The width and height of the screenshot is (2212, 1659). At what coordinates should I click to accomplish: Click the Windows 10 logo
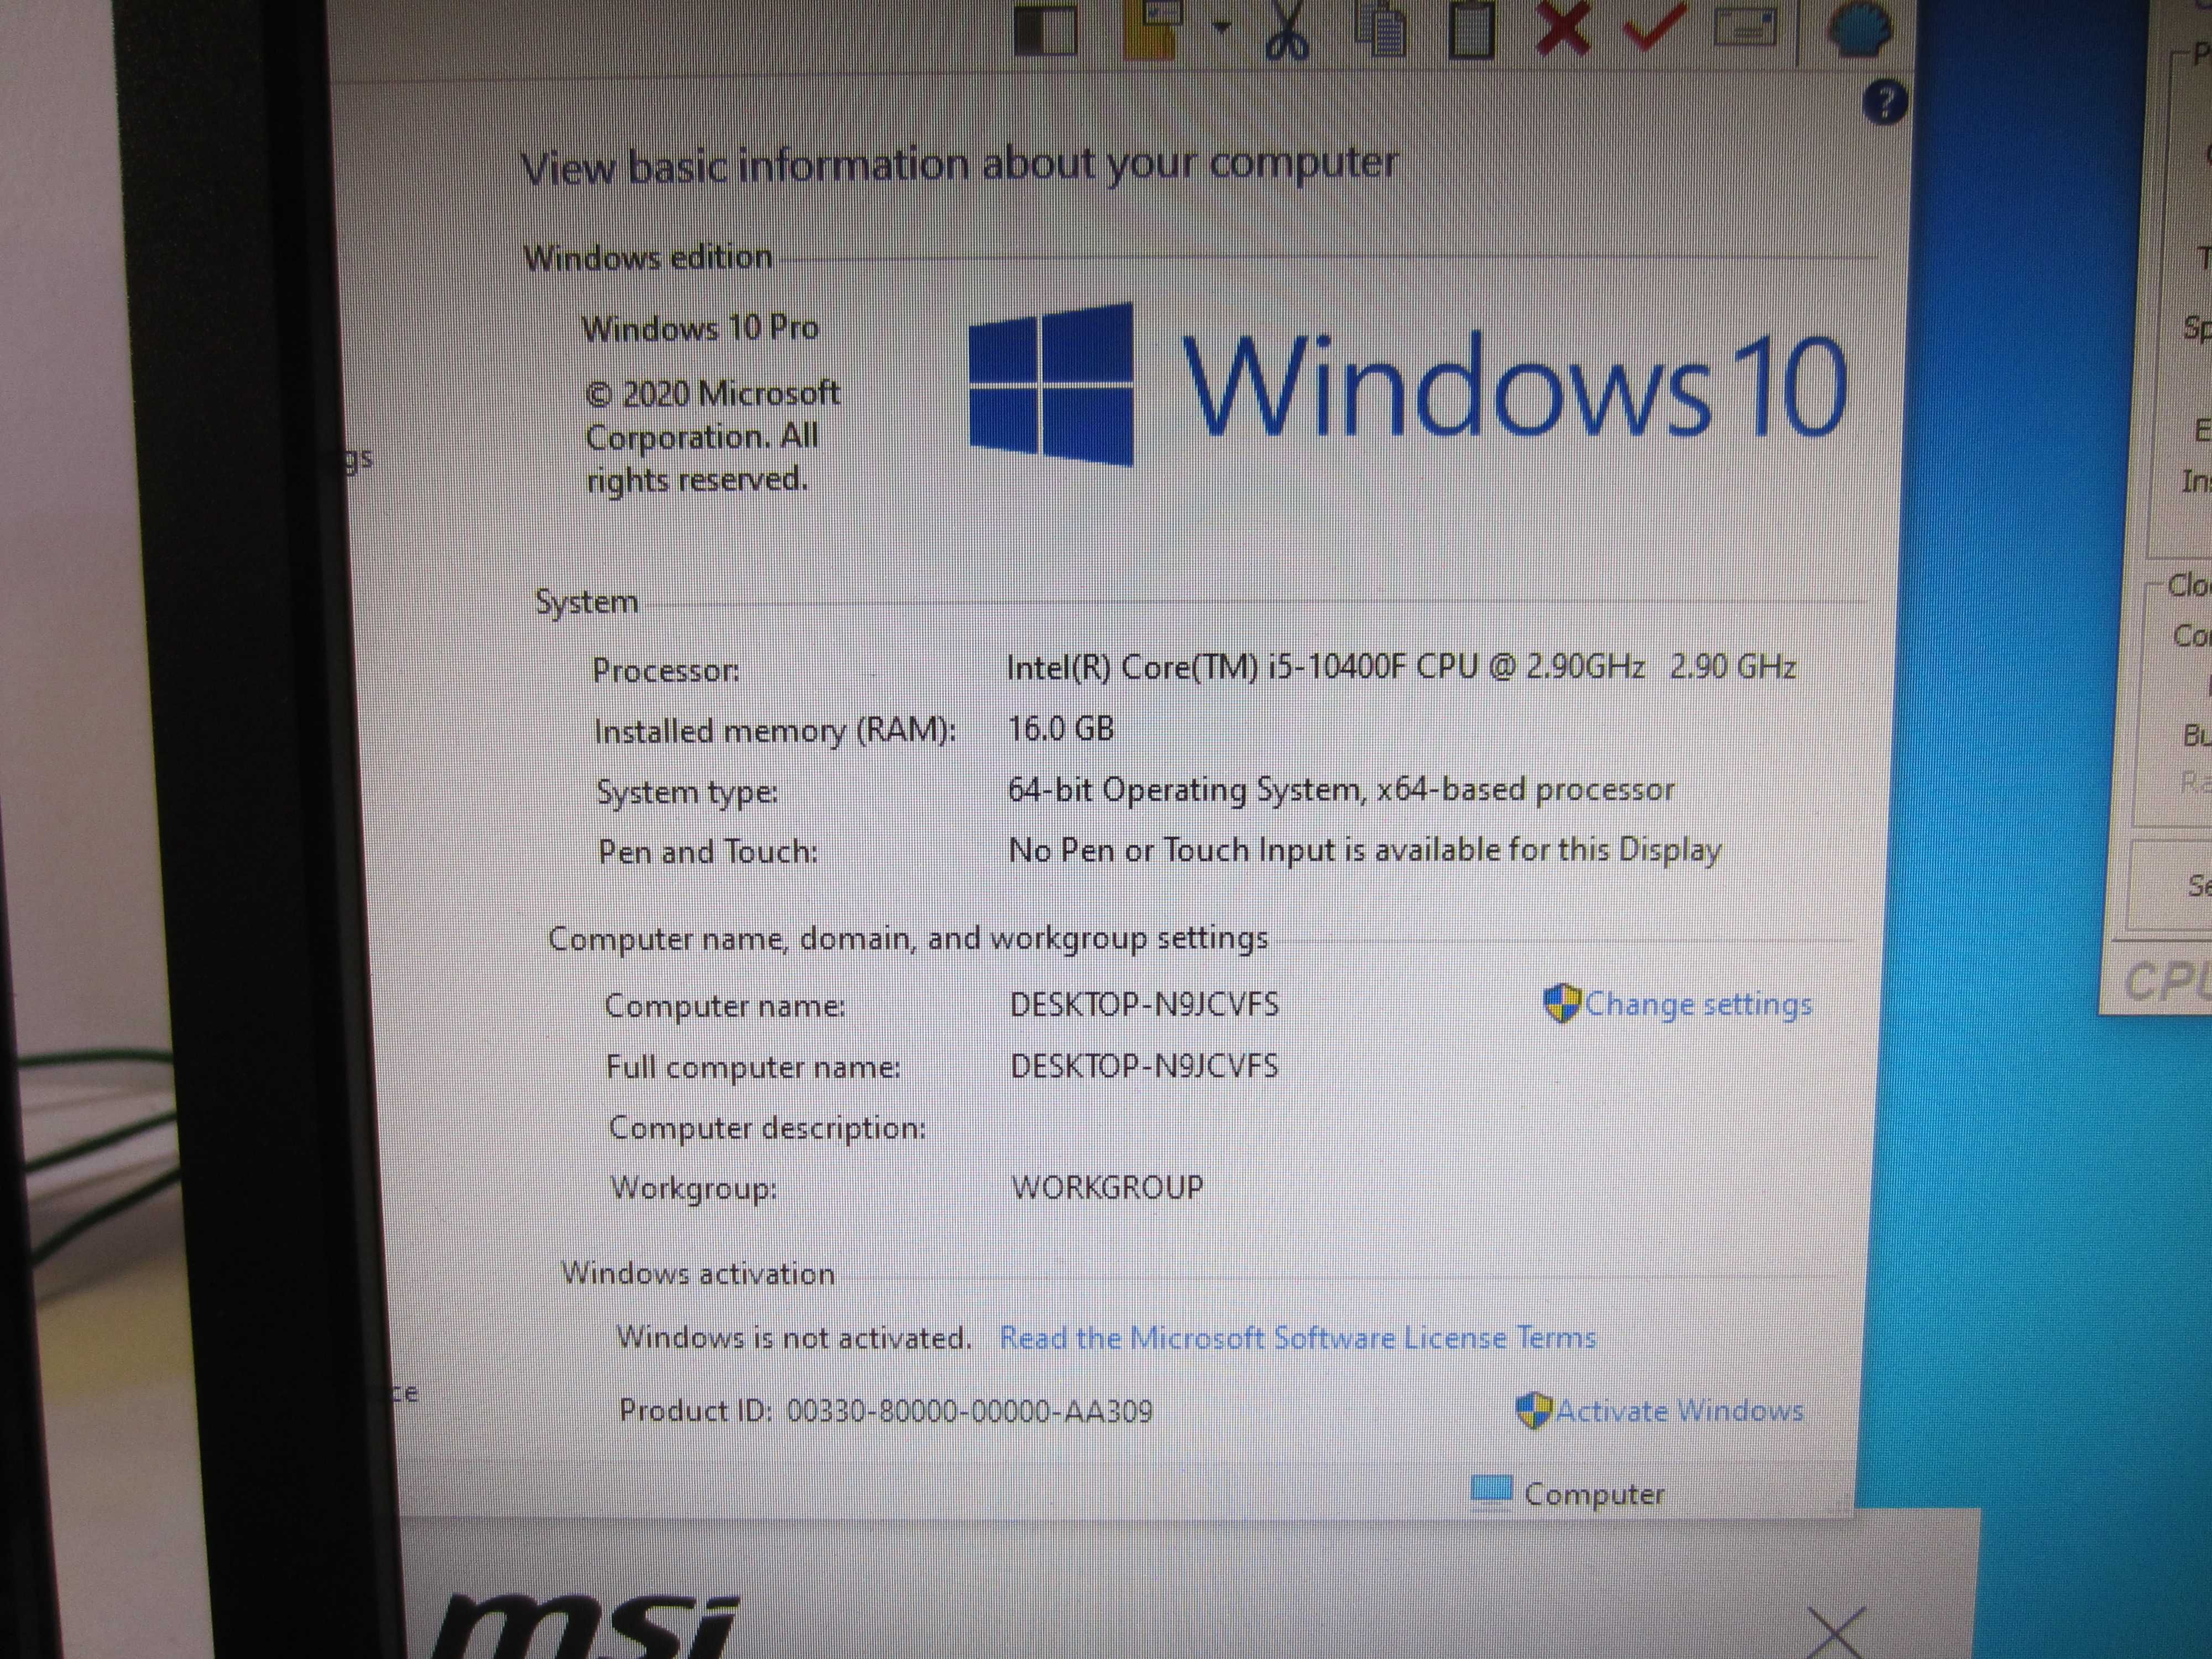click(1407, 385)
